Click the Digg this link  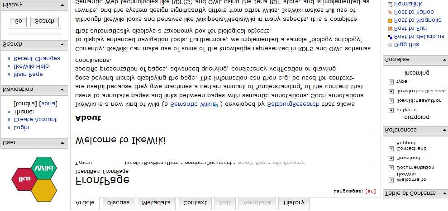click(x=406, y=45)
